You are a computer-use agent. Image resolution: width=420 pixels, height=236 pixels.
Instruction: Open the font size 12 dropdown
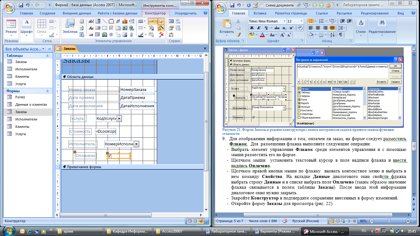(301, 21)
